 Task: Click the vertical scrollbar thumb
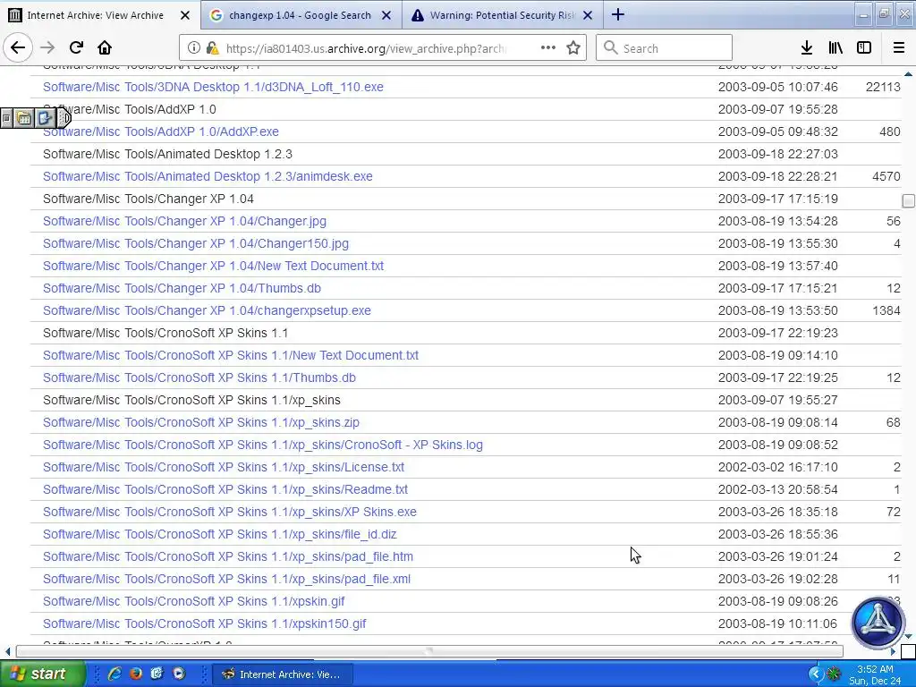click(909, 201)
